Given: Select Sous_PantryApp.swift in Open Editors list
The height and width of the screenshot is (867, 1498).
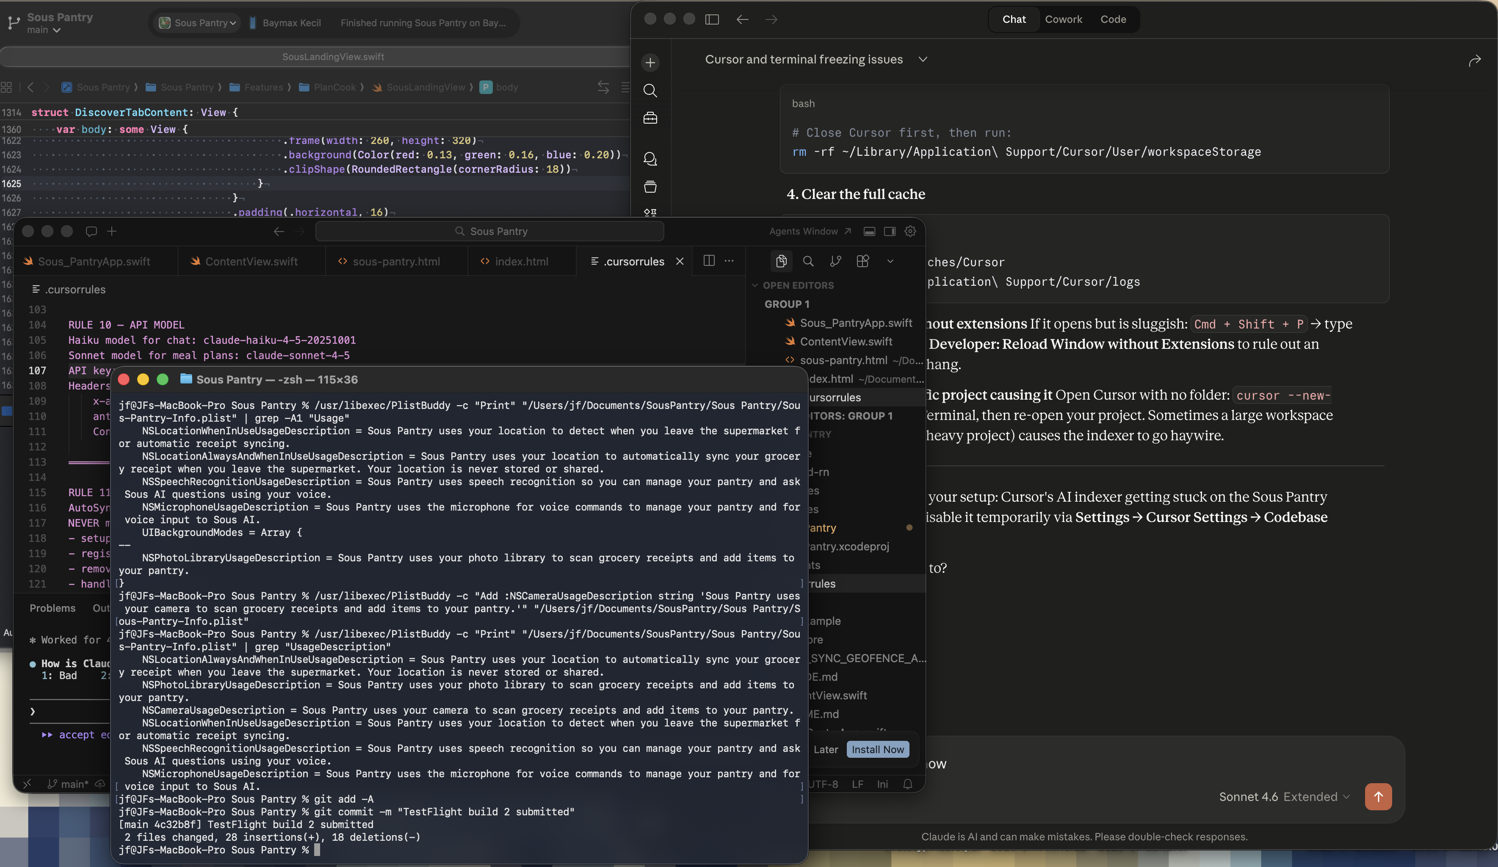Looking at the screenshot, I should [856, 323].
